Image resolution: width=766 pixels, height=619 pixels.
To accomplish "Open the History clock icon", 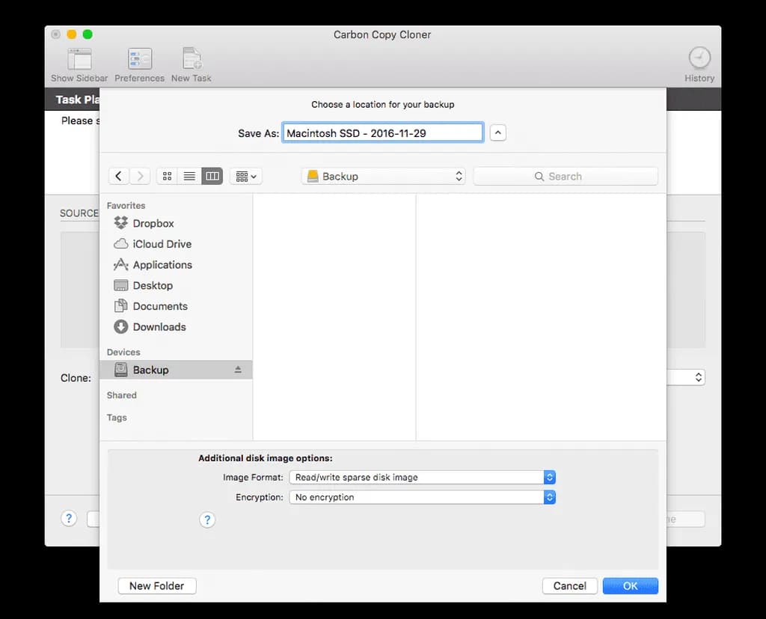I will click(699, 58).
